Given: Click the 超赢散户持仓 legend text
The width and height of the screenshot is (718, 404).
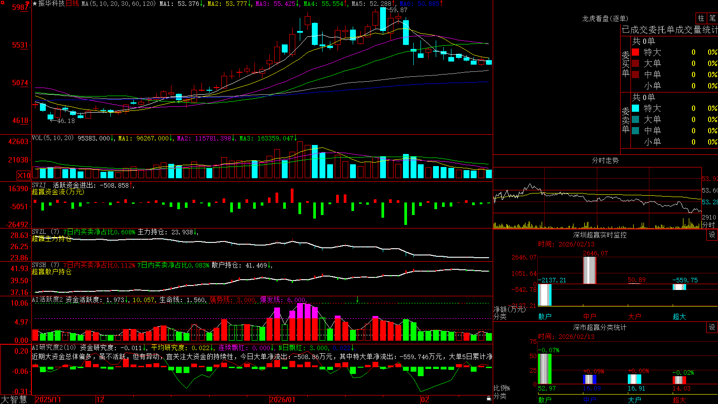Looking at the screenshot, I should pos(52,272).
